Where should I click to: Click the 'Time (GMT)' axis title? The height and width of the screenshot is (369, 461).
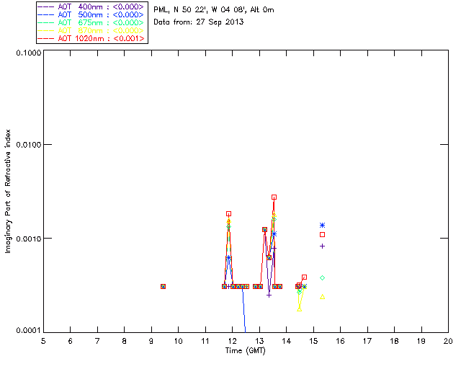[245, 351]
